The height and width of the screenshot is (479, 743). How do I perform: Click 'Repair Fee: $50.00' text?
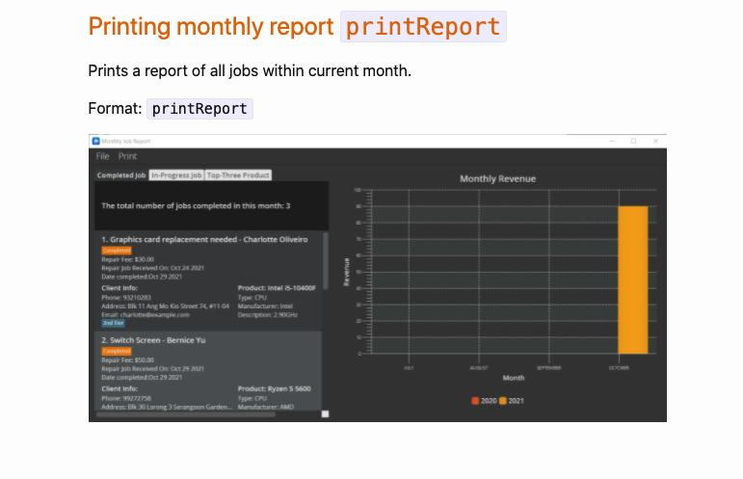127,360
